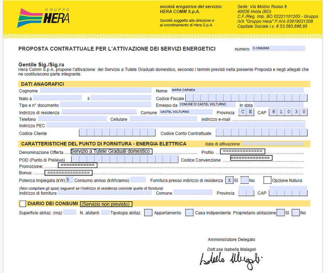The width and height of the screenshot is (324, 273).
Task: Check the Opzione Natura checkbox
Action: point(267,180)
